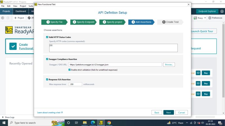Close the New Functional Test dialog
The height and width of the screenshot is (126, 225).
(188, 4)
